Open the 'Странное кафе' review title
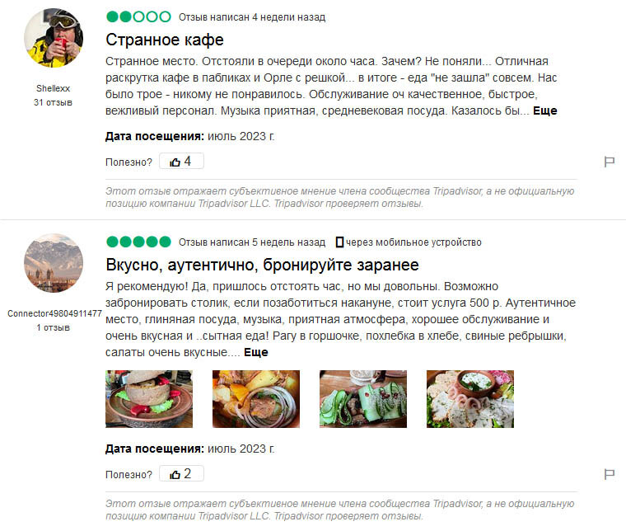Image resolution: width=626 pixels, height=531 pixels. point(165,40)
